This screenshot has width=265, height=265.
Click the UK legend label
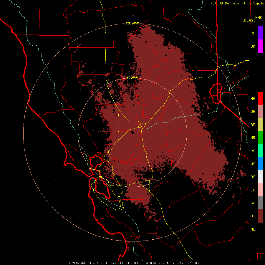(x=253, y=46)
